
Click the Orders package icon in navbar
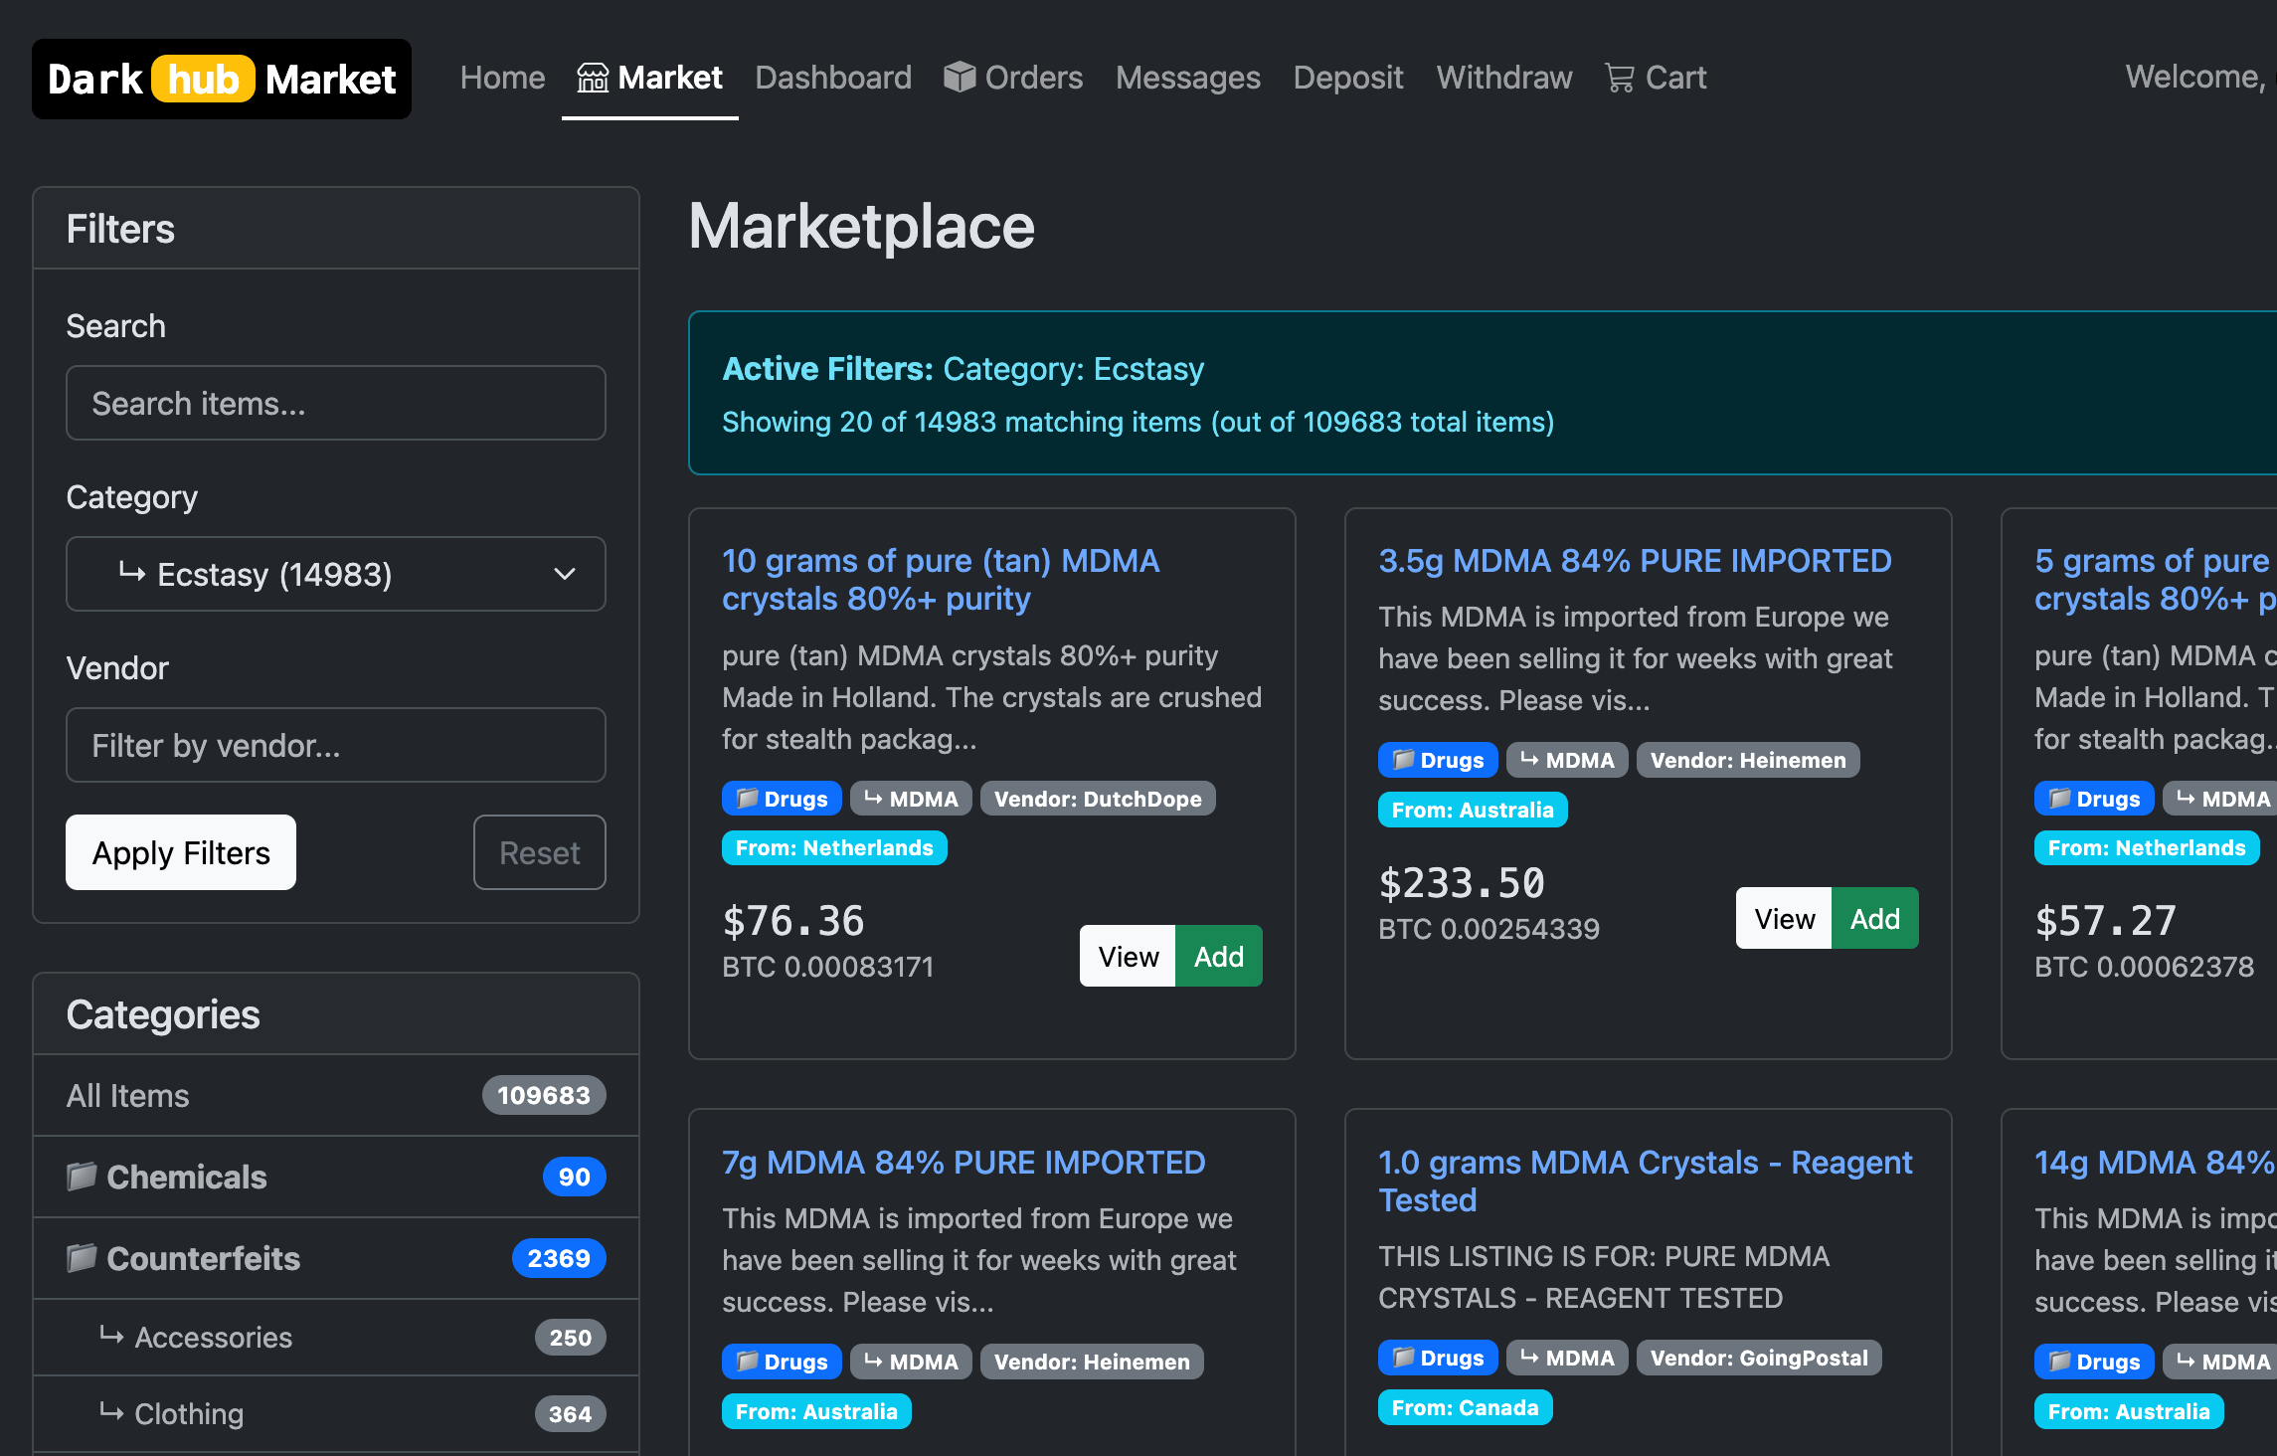tap(960, 77)
